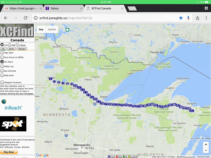Viewport: 211px width, 158px height.
Task: Click the SPOT logo image
Action: 13,124
